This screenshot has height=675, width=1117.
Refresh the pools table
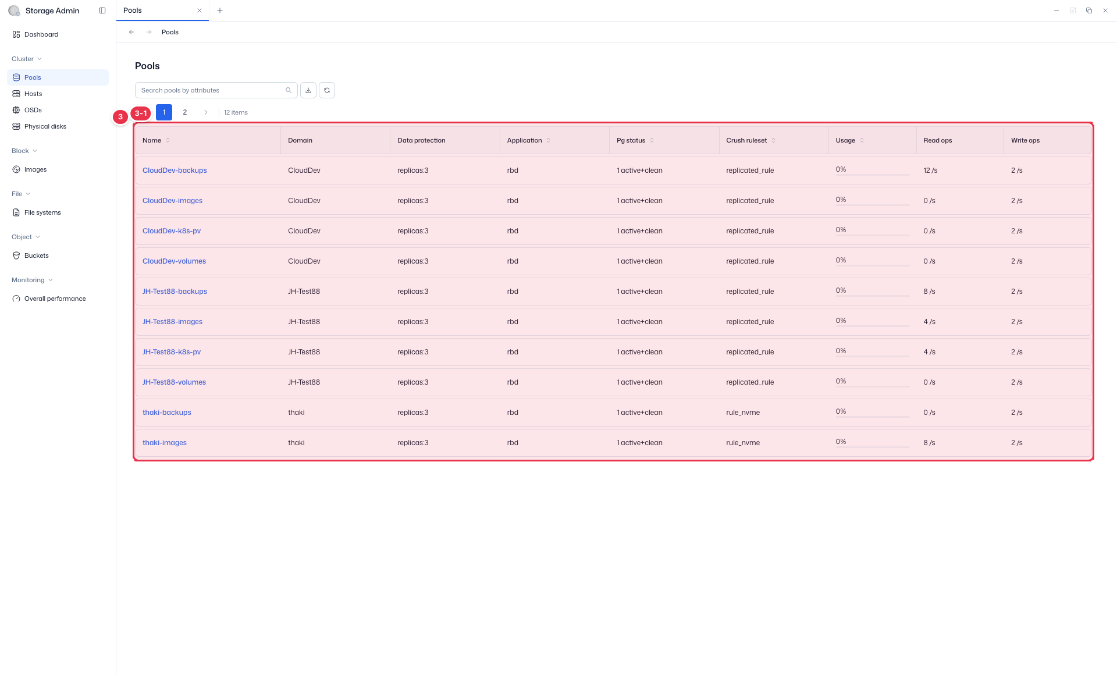(x=327, y=90)
